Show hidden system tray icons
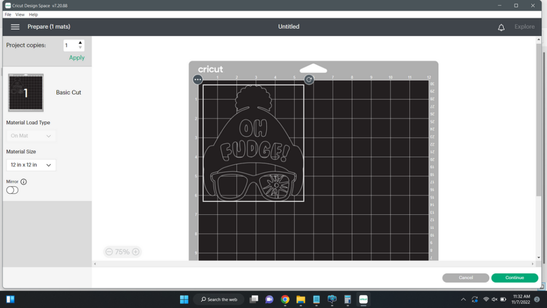The width and height of the screenshot is (547, 308). point(463,299)
